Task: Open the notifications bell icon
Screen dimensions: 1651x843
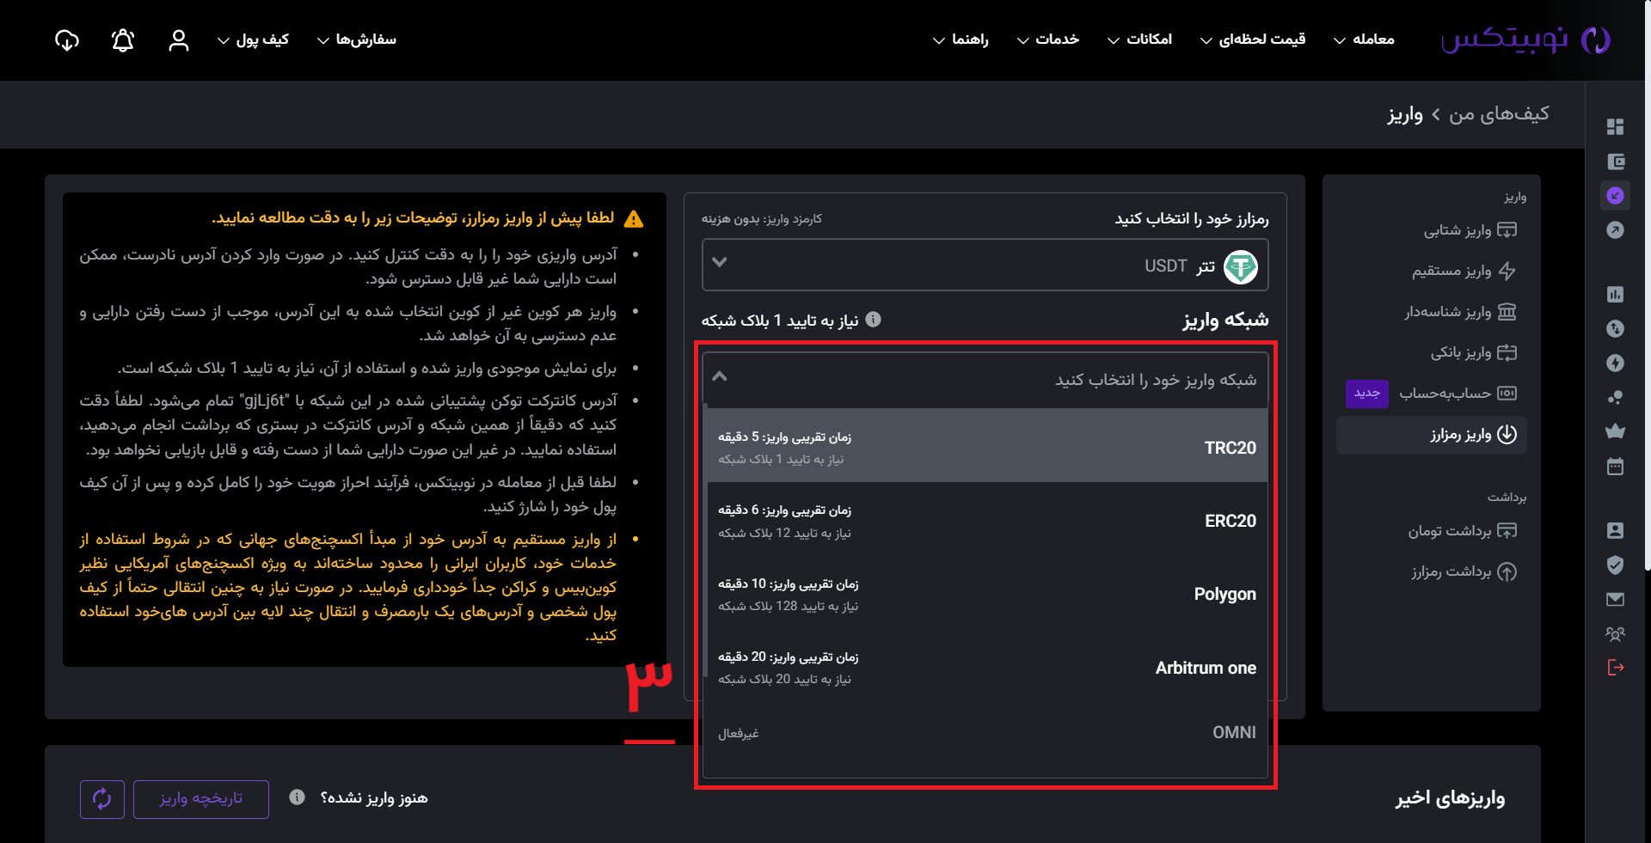Action: click(123, 40)
